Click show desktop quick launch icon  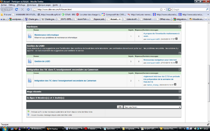pos(12,129)
